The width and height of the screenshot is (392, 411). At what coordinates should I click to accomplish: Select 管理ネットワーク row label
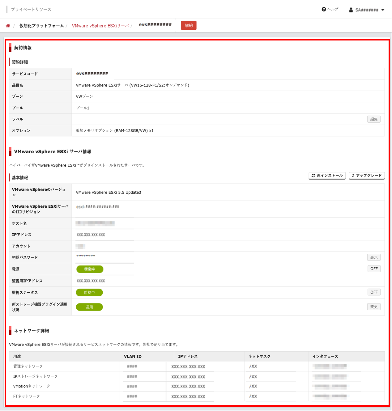click(x=28, y=366)
